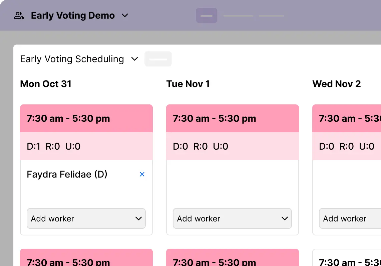
Task: Open the Add worker dropdown under Mon Oct 31
Action: tap(86, 218)
